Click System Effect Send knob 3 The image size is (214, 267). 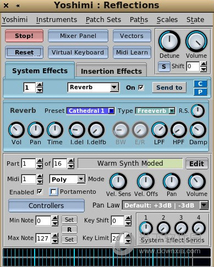[x=181, y=228]
